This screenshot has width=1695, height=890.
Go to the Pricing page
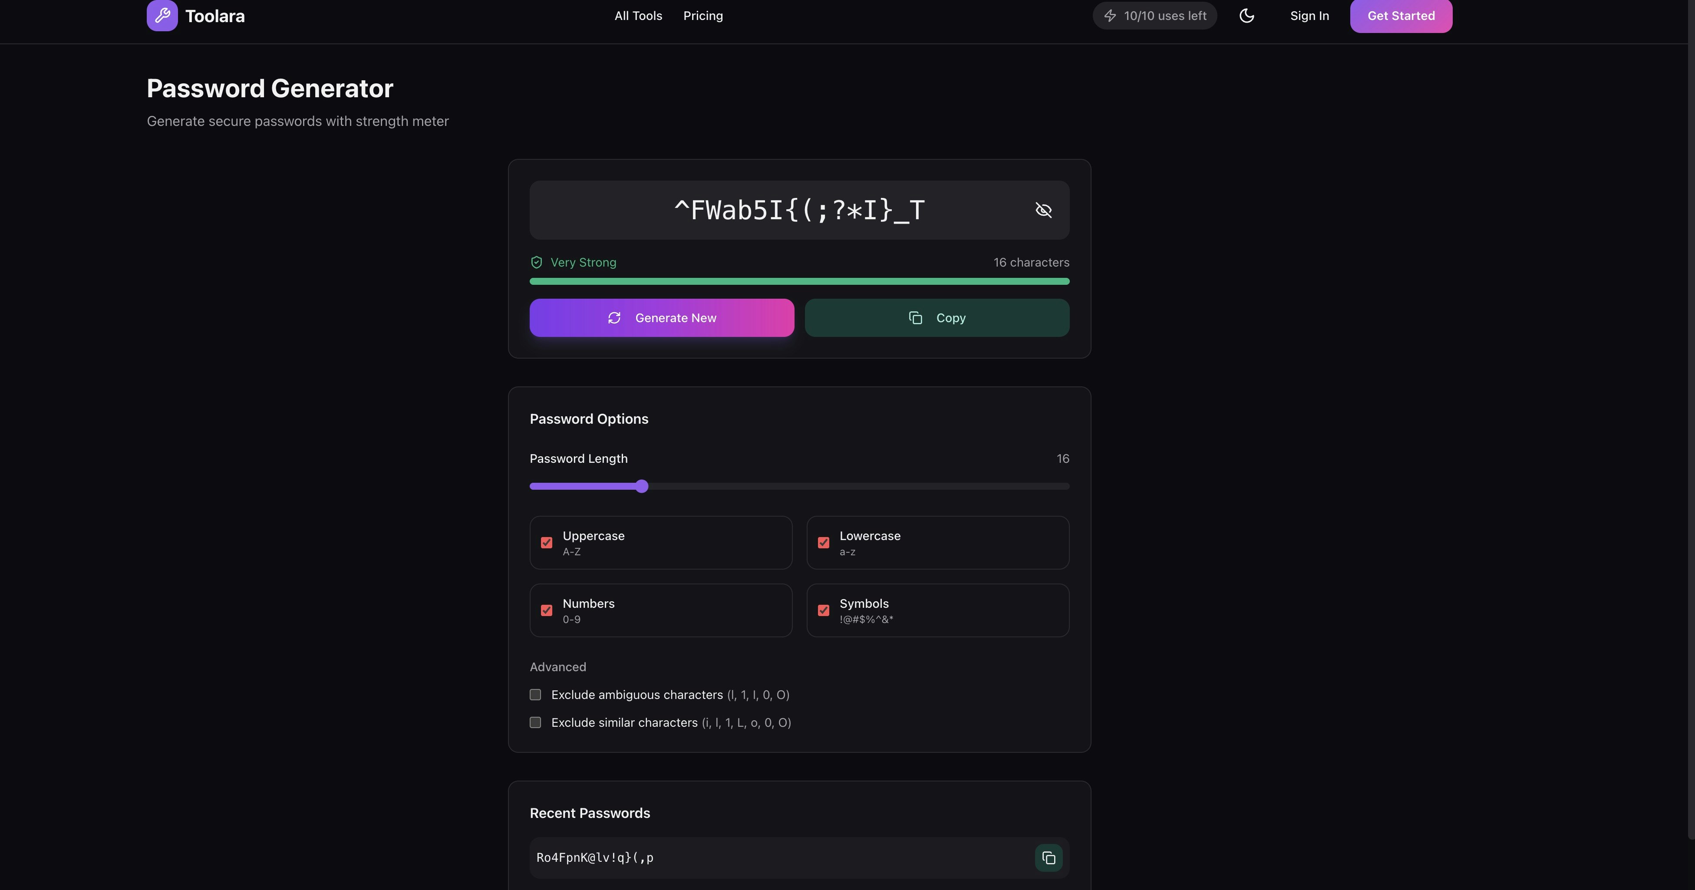pos(703,16)
